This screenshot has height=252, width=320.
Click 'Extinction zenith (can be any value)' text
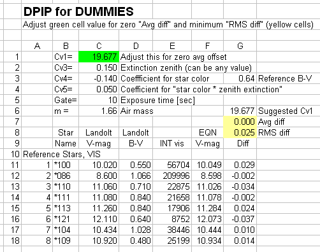click(x=186, y=67)
